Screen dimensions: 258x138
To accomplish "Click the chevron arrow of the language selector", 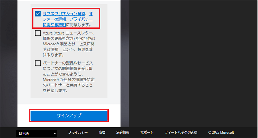I will coord(55,133).
